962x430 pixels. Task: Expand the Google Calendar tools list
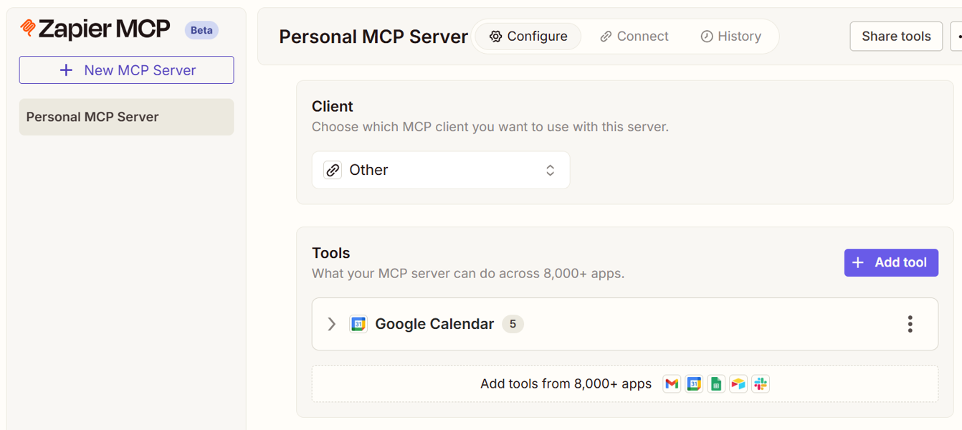(x=331, y=324)
